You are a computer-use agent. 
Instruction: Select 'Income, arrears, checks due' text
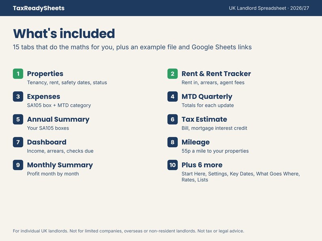click(x=60, y=151)
